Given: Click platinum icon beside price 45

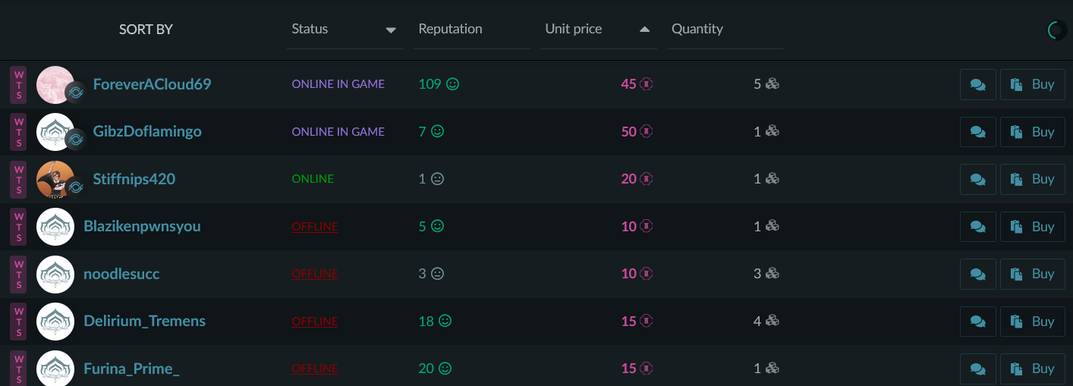Looking at the screenshot, I should pos(647,84).
